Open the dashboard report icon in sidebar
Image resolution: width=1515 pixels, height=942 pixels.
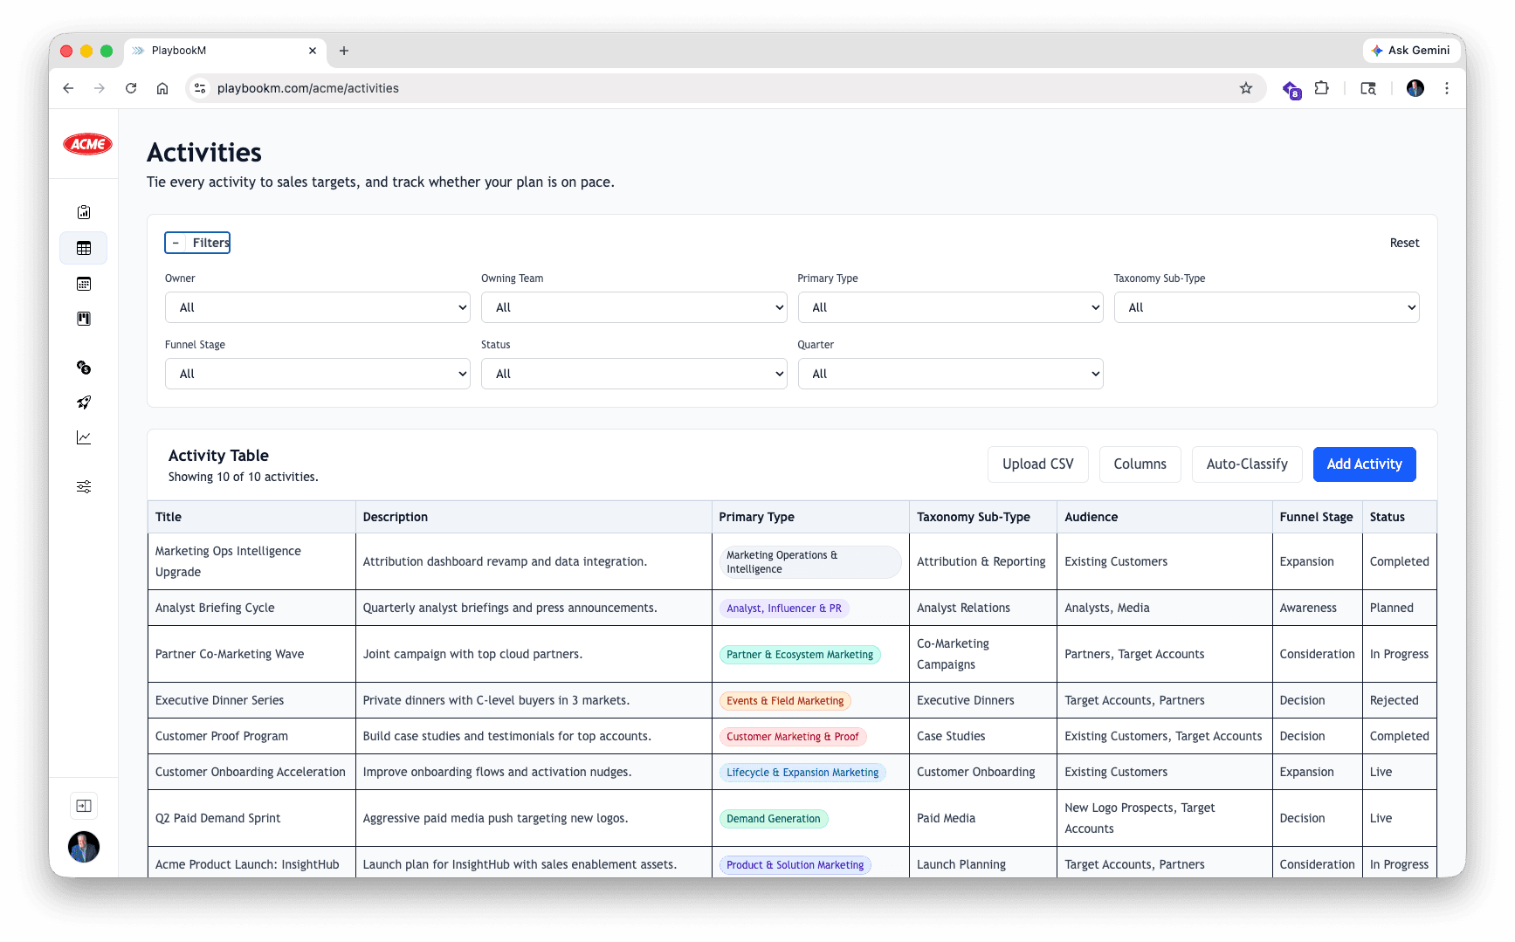pyautogui.click(x=83, y=211)
